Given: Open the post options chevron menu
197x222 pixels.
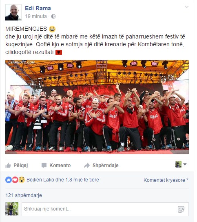Looking at the screenshot, I should pos(186,7).
